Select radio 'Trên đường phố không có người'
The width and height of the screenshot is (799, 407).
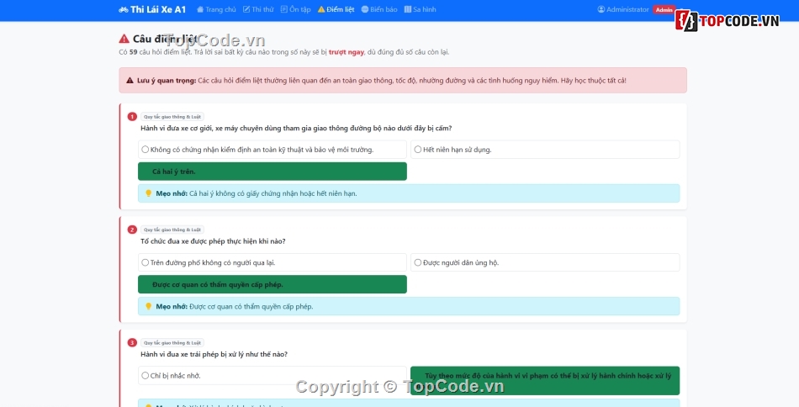tap(146, 262)
